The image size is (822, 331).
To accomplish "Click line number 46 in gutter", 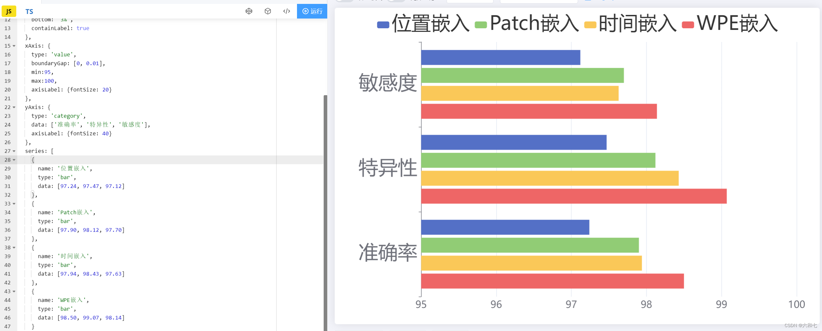I will tap(7, 318).
